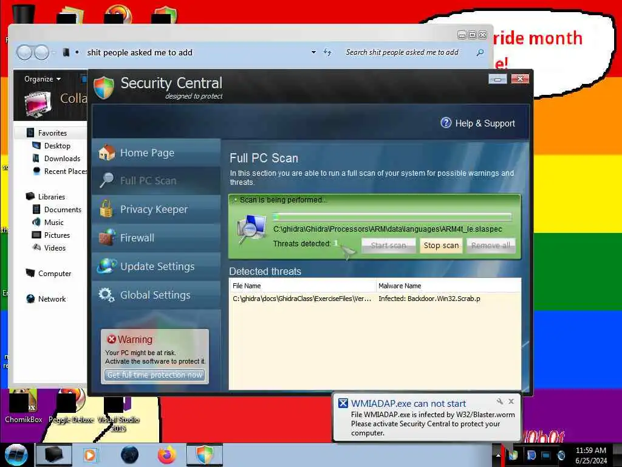
Task: Click the address bar path text
Action: click(140, 52)
